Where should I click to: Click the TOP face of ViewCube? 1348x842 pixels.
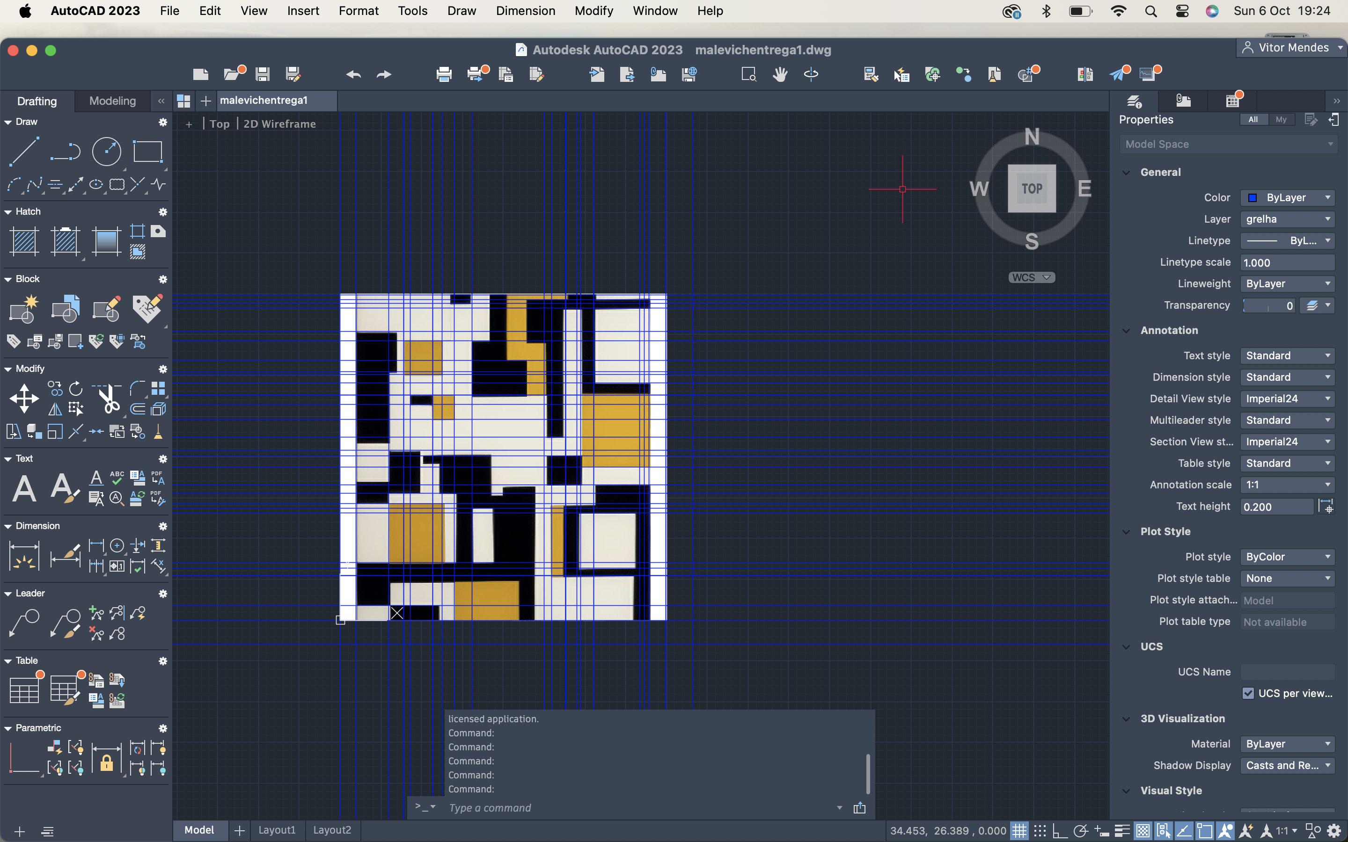coord(1032,188)
